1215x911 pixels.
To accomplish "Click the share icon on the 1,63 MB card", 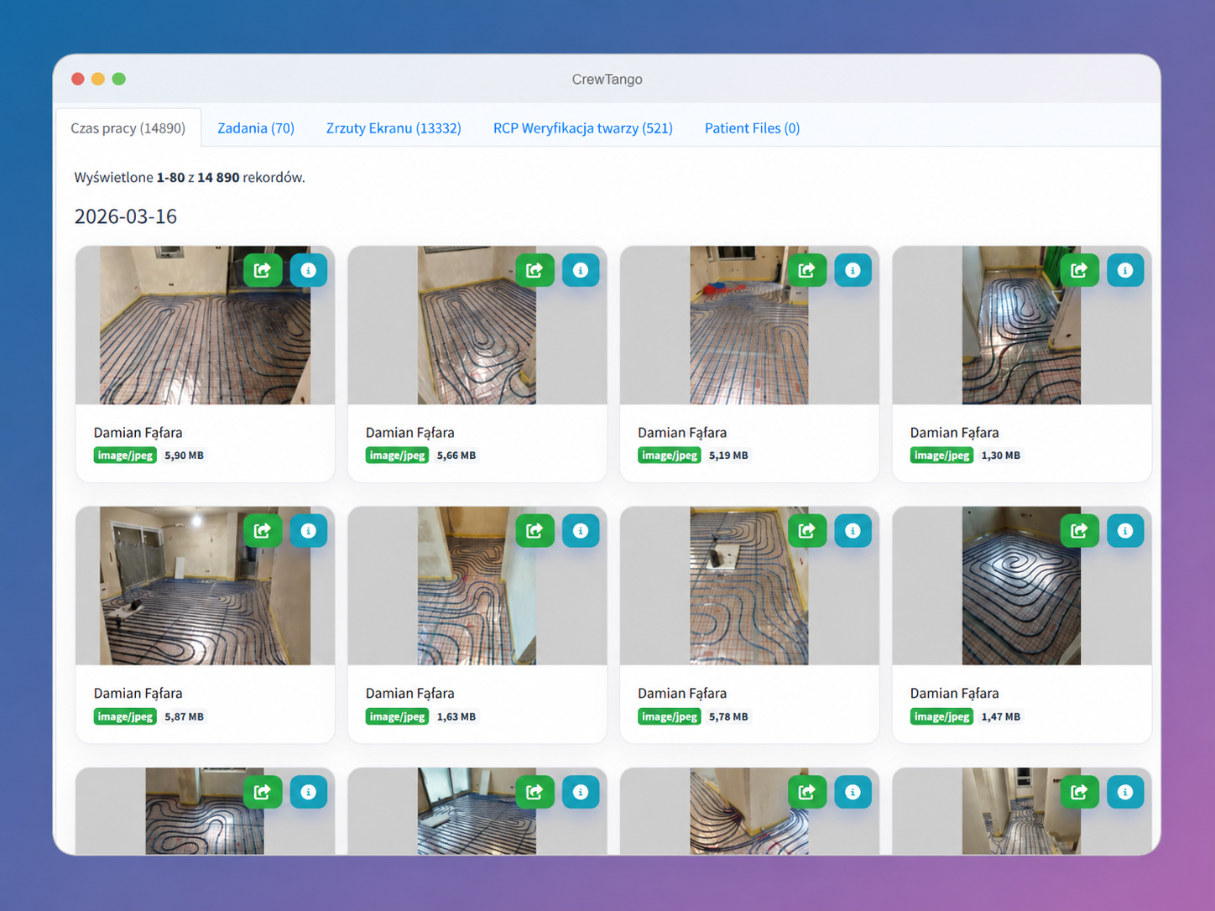I will (534, 531).
